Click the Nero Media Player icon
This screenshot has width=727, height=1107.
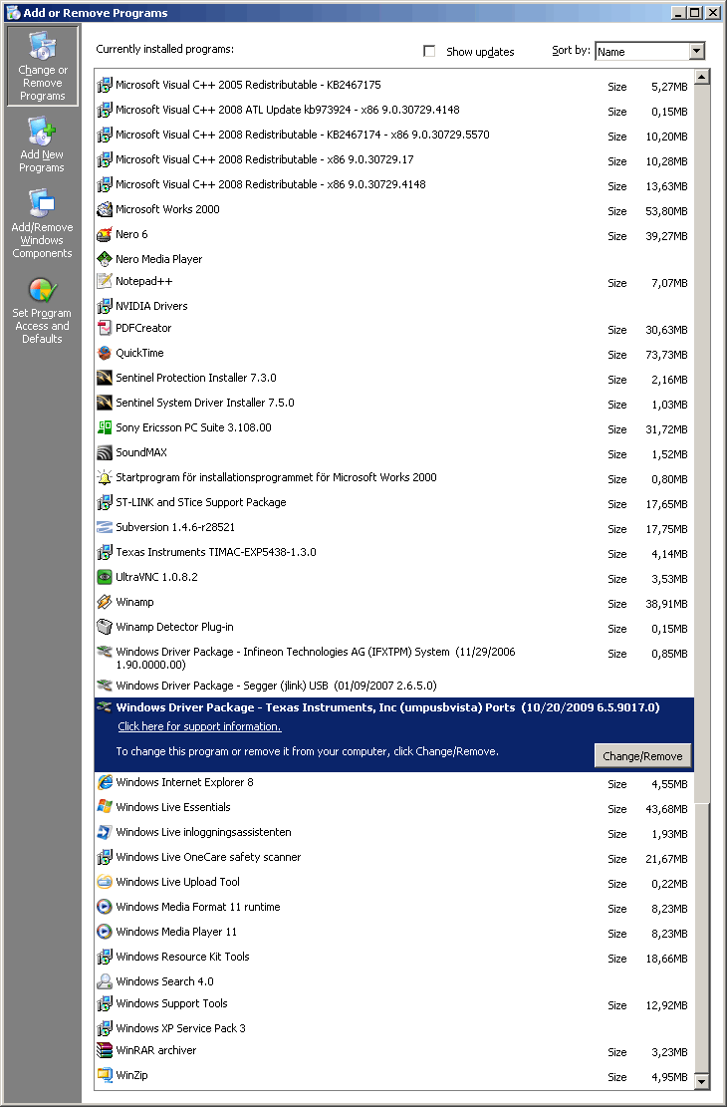105,259
